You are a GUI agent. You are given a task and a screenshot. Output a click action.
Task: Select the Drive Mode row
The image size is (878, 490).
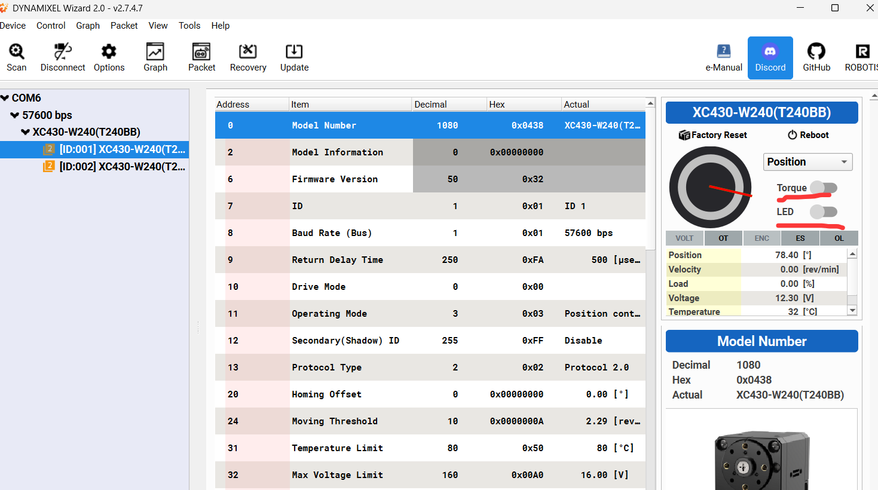tap(430, 287)
